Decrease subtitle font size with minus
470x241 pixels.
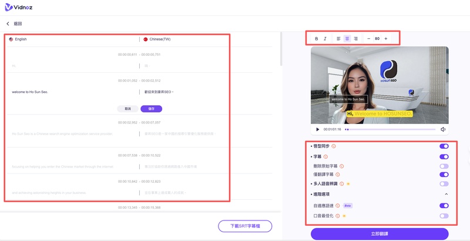(x=368, y=39)
